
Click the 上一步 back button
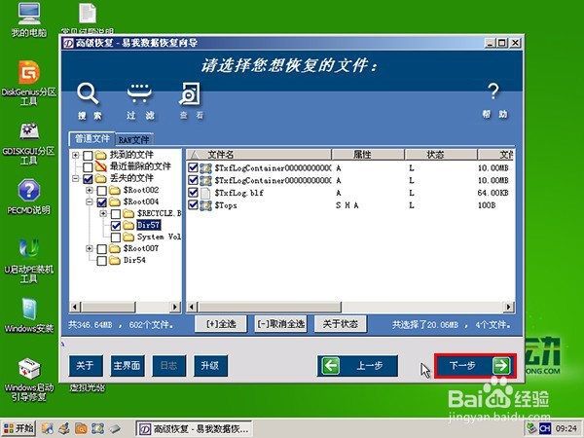pyautogui.click(x=357, y=366)
